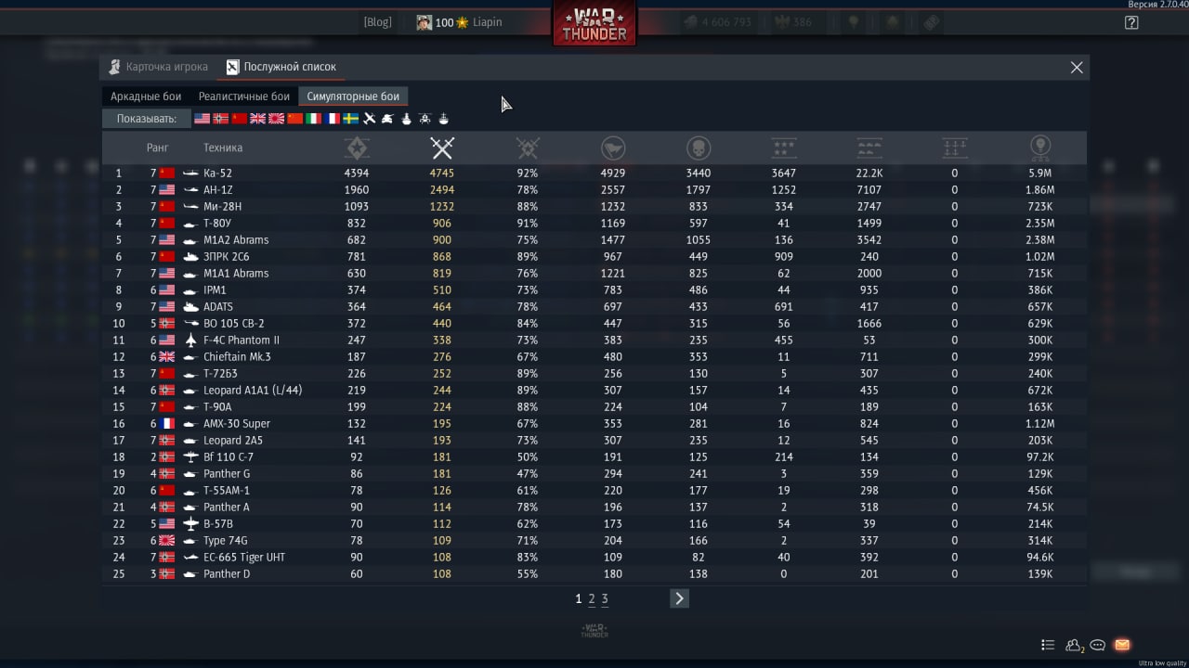Screen dimensions: 1189x668
Task: Select the Chieftain Mk.3 row
Action: pyautogui.click(x=594, y=357)
